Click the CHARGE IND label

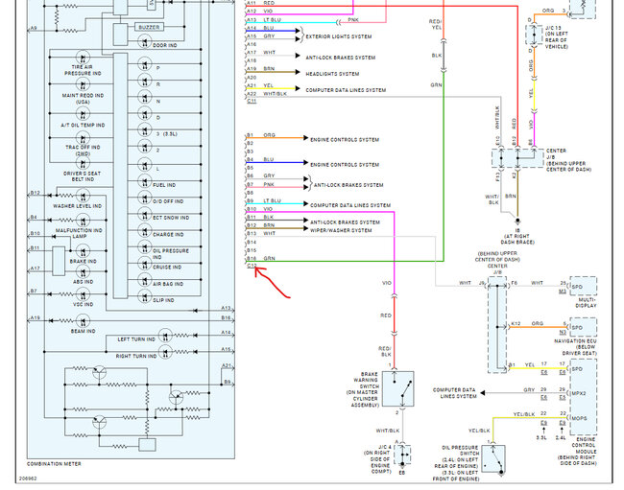point(168,235)
